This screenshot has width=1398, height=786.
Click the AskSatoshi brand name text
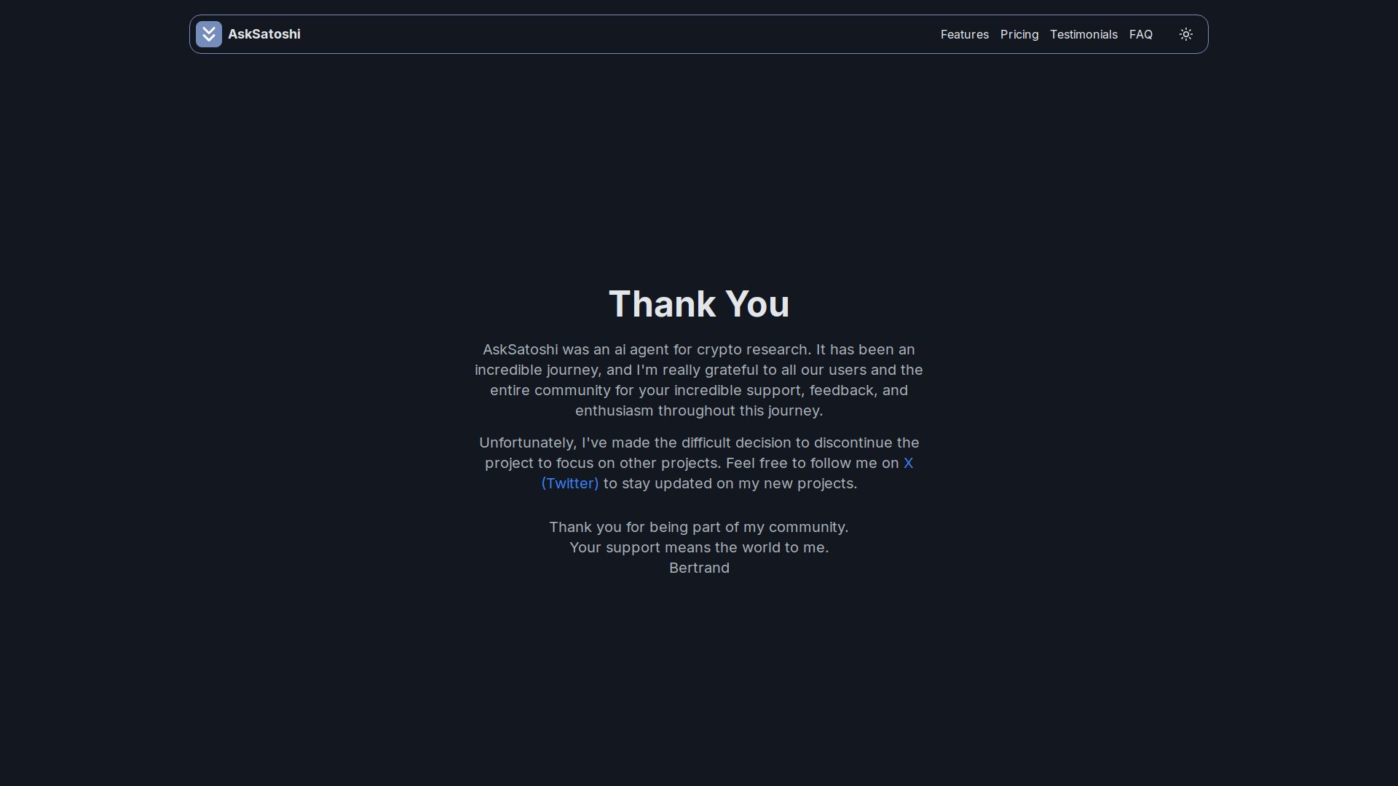click(x=264, y=34)
